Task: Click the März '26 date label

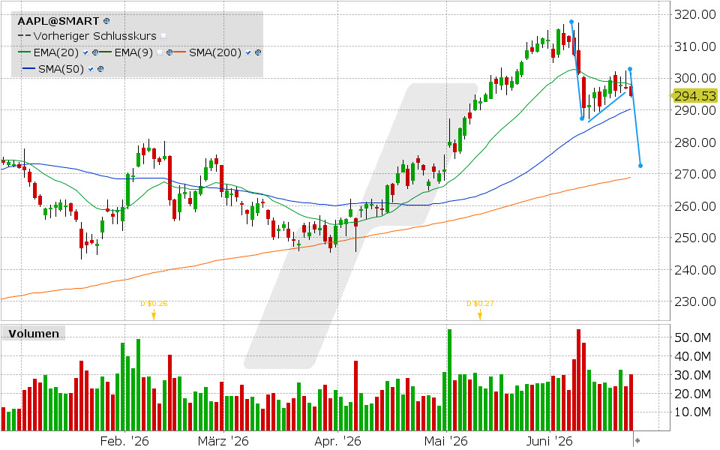Action: (x=223, y=441)
